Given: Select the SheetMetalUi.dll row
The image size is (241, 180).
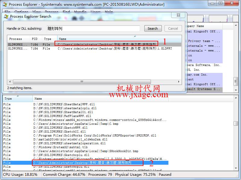Looking at the screenshot, I should coord(86,112).
